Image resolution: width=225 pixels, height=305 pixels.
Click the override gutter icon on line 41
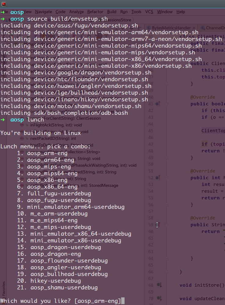158,104
